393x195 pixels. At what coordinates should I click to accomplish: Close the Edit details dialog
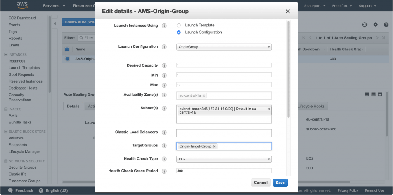[288, 12]
